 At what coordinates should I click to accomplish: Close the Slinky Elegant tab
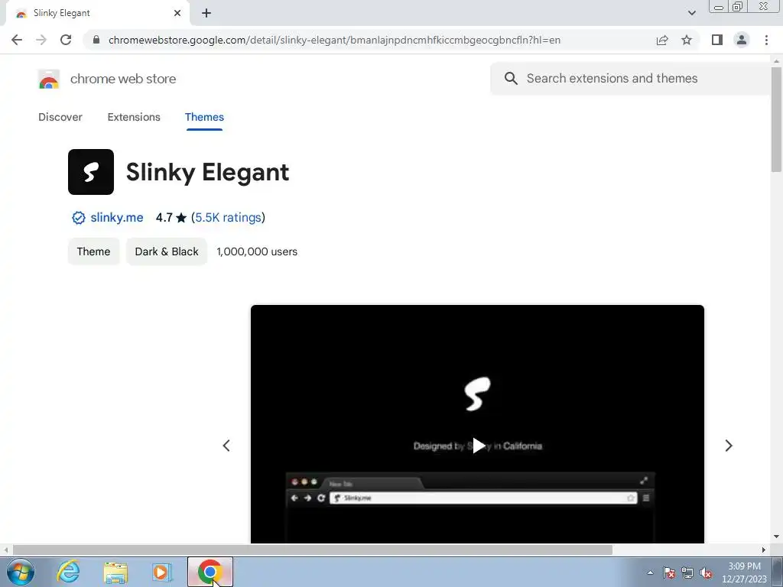coord(177,13)
